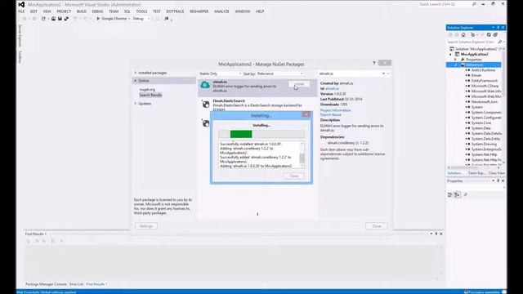Open the DOTTRACE menu

175,11
